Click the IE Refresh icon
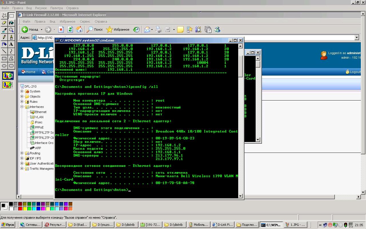Image resolution: width=366 pixels, height=229 pixels. coord(70,29)
